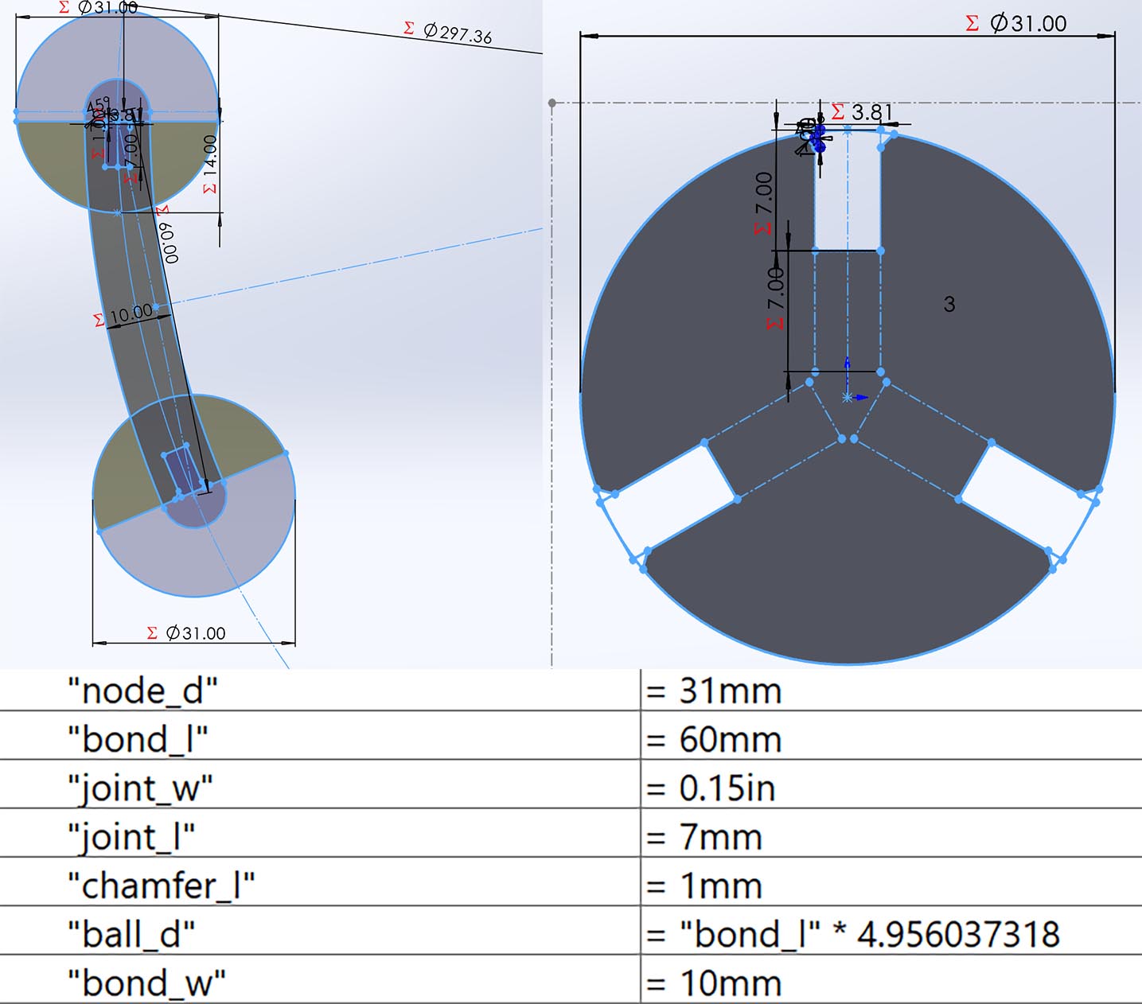Click the "bond_w" value cell showing 10mm

coord(731,984)
